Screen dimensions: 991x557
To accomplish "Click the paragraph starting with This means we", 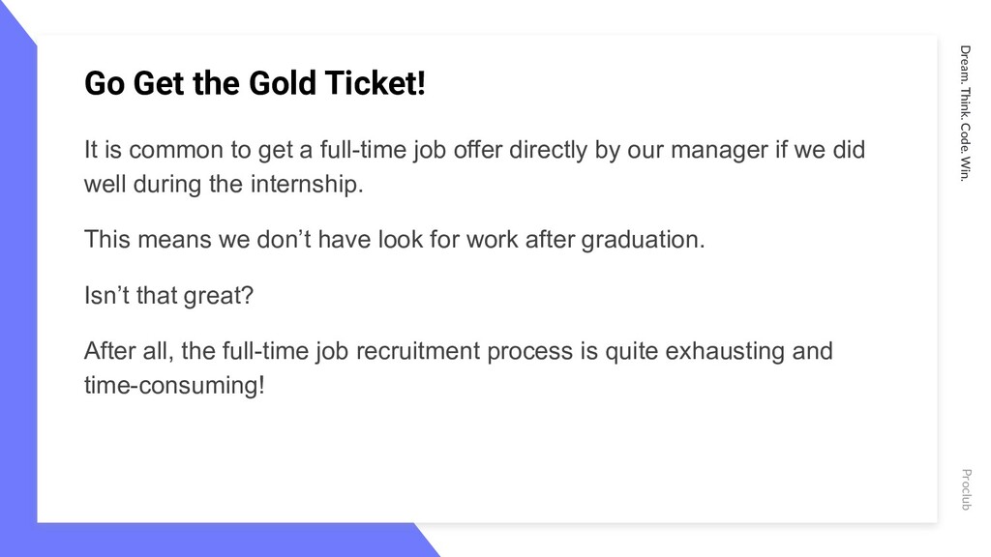I will 395,240.
